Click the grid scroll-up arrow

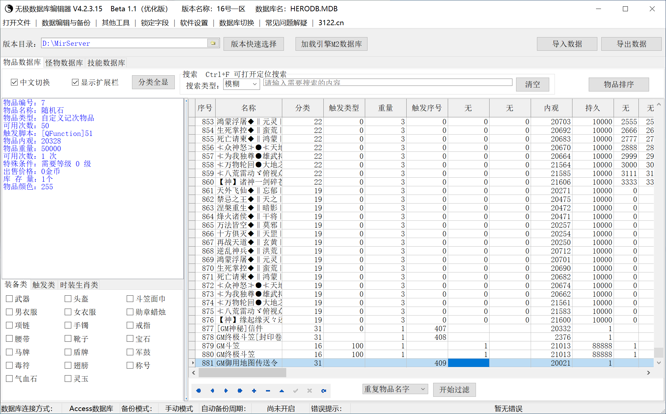(x=659, y=104)
